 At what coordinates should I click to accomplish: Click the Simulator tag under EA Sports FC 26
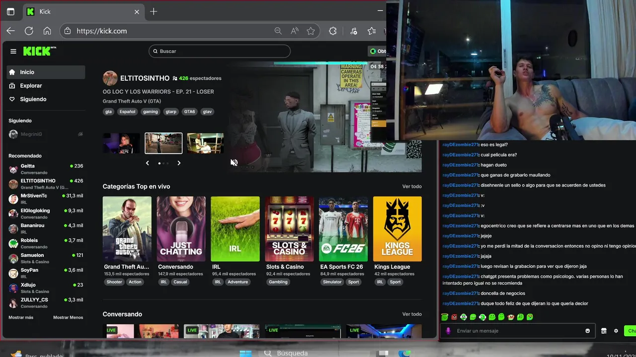point(332,282)
